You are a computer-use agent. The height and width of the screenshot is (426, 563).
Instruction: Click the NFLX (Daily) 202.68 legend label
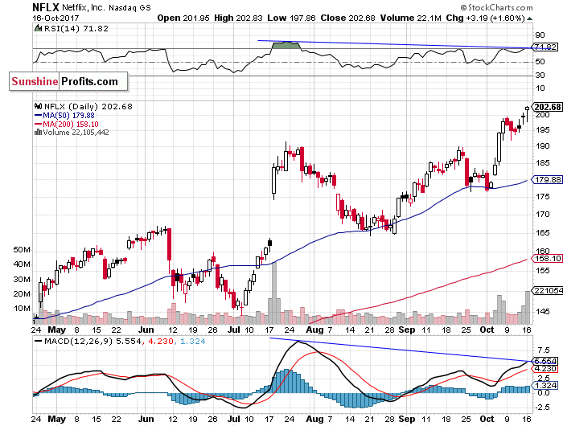[88, 107]
